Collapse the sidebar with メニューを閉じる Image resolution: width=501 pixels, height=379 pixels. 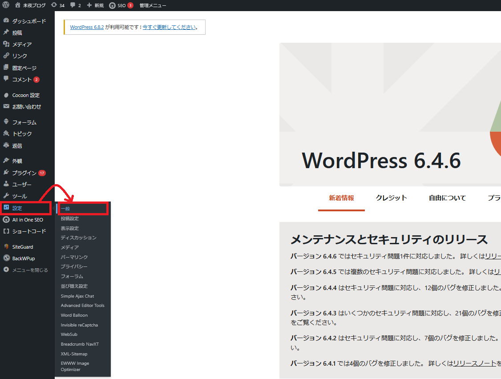tap(29, 270)
